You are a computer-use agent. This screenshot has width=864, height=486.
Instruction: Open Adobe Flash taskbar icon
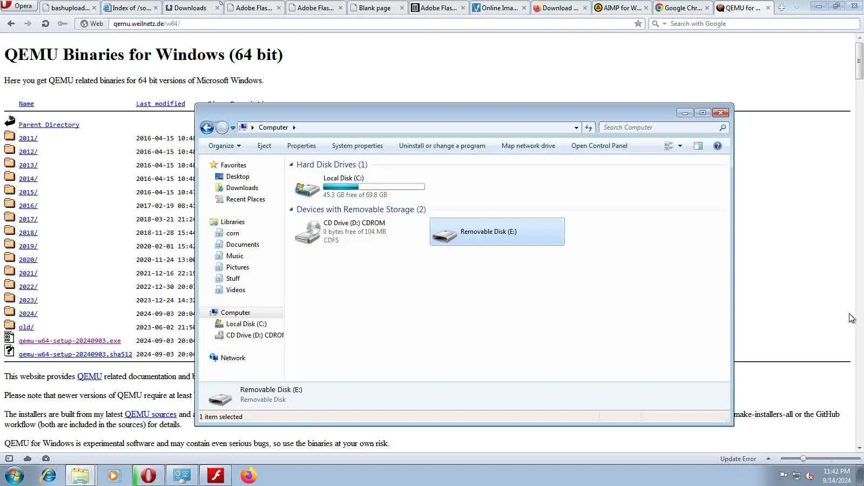coord(215,476)
